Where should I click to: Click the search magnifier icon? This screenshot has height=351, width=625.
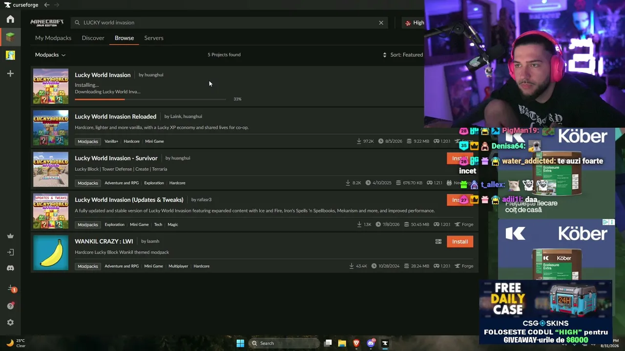click(x=77, y=22)
